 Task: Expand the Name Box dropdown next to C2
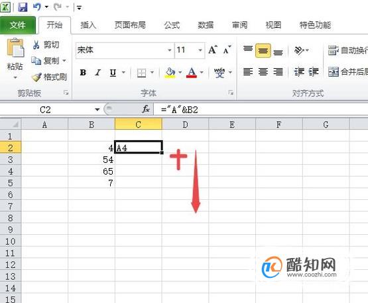coord(97,109)
